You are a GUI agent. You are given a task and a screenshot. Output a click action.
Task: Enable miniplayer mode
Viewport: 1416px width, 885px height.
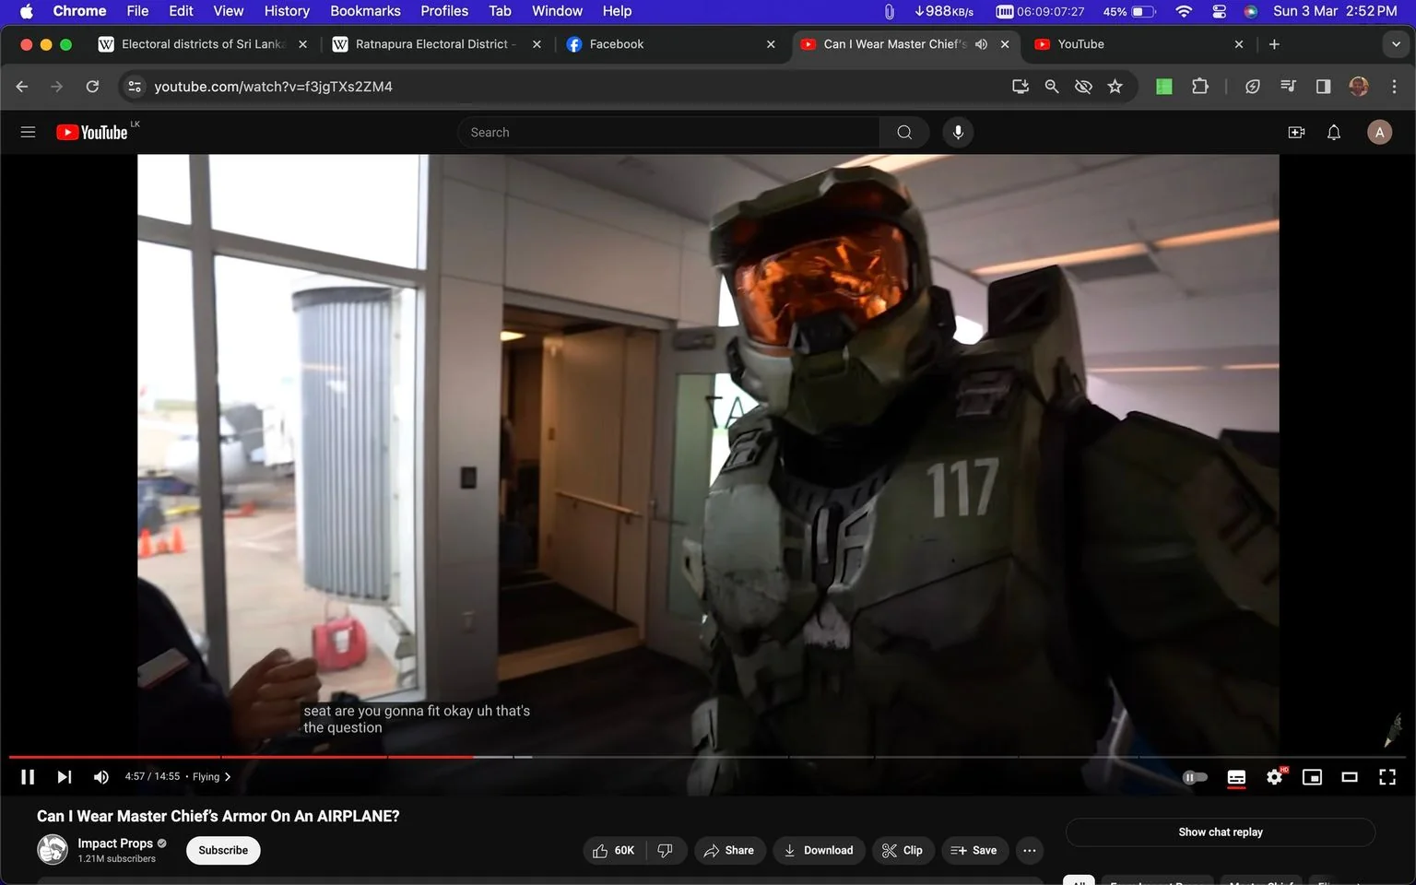coord(1312,777)
